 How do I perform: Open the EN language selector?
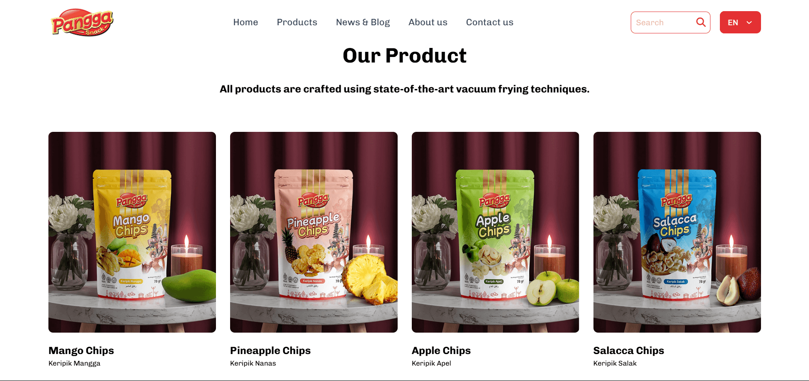[740, 22]
